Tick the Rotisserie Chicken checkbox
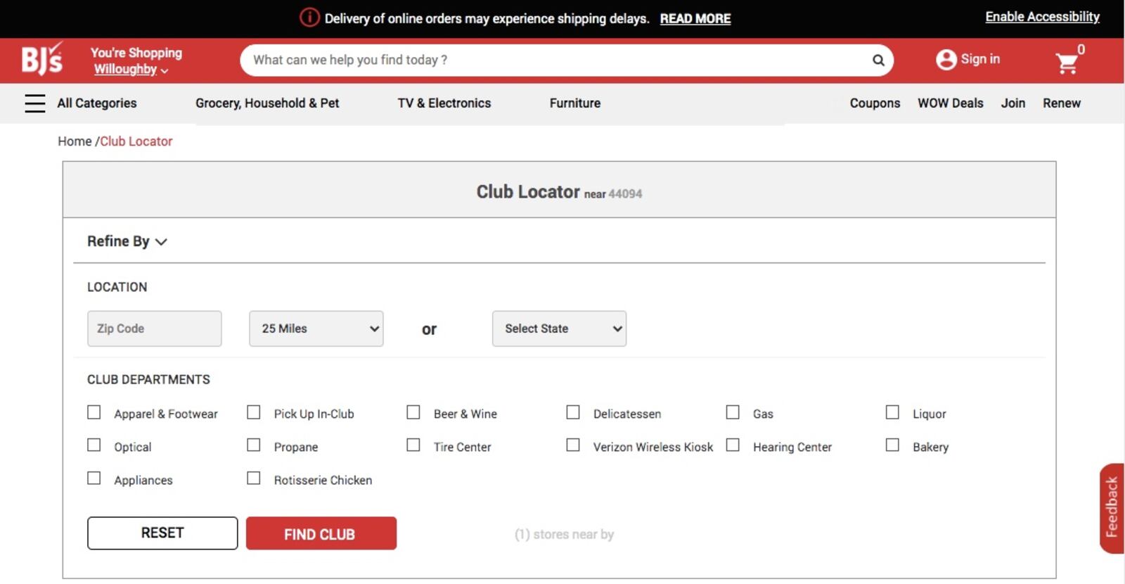Viewport: 1125px width, 584px height. click(254, 478)
